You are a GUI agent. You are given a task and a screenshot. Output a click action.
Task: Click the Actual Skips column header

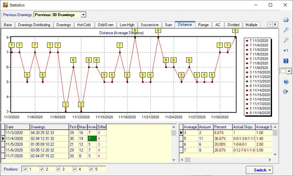(244, 127)
